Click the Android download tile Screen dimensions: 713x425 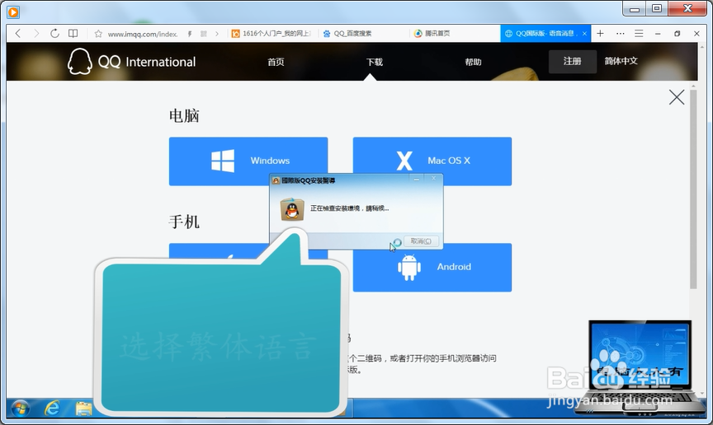432,268
